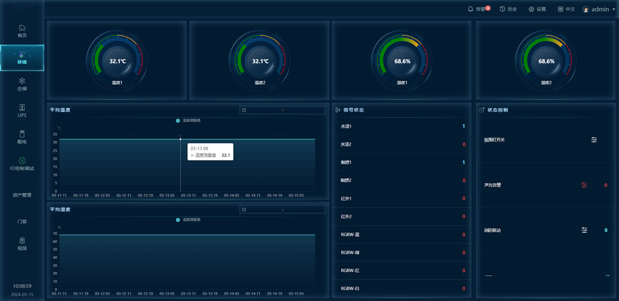The width and height of the screenshot is (619, 301).
Task: Toggle the 消防联动 control icon
Action: 584,230
